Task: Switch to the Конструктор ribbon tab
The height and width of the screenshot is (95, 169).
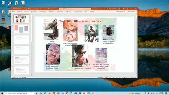Action: coord(43,12)
